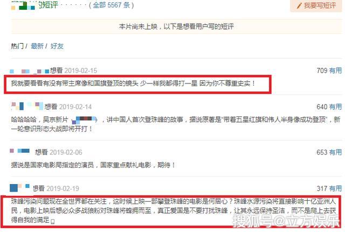Select the 热门 sort tab

[17, 46]
